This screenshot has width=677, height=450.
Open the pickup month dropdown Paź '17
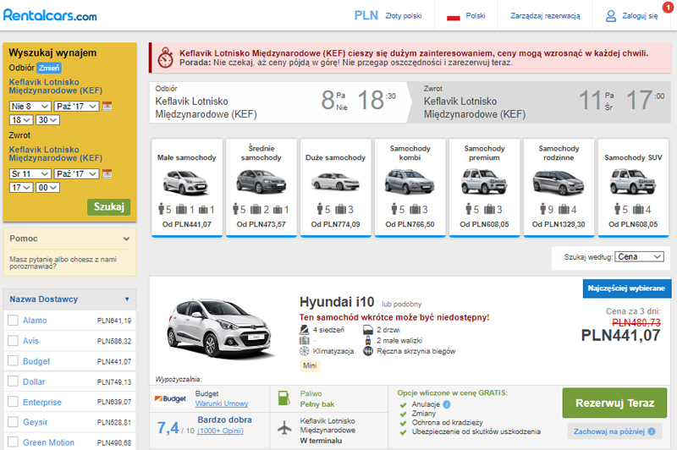point(77,106)
